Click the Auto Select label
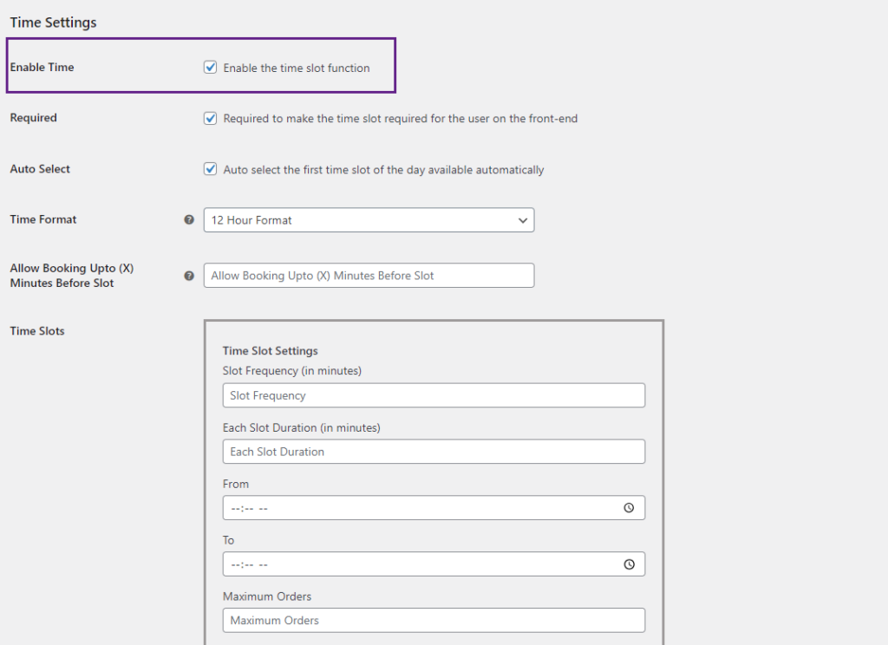The width and height of the screenshot is (888, 645). [40, 169]
